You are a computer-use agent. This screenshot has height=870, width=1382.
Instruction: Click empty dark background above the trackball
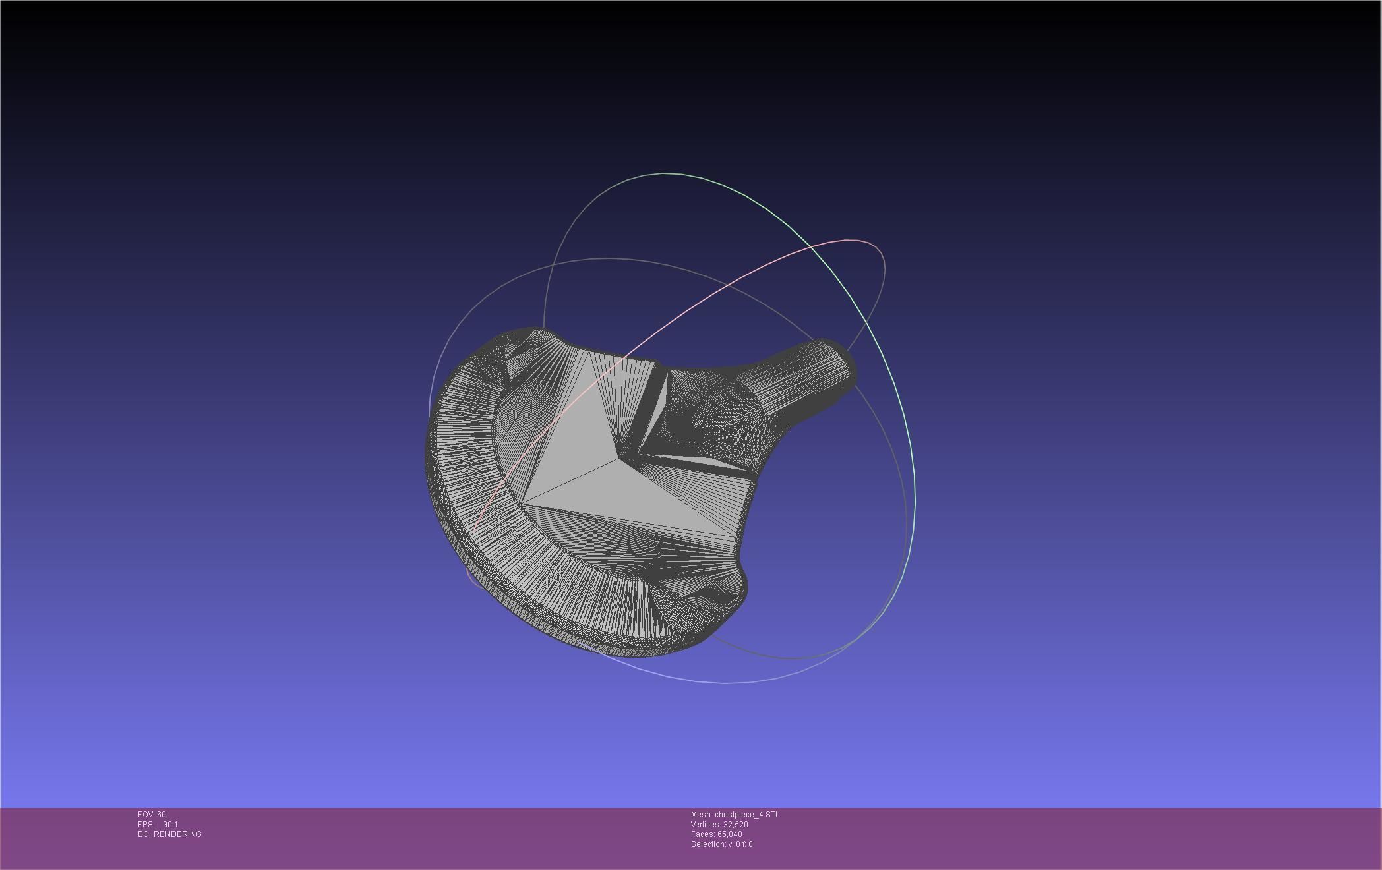[x=659, y=86]
